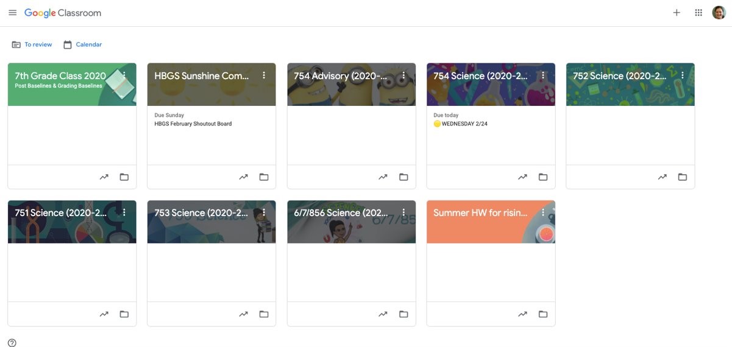
Task: Expand options menu on 6/7/856 Science card
Action: coord(403,212)
